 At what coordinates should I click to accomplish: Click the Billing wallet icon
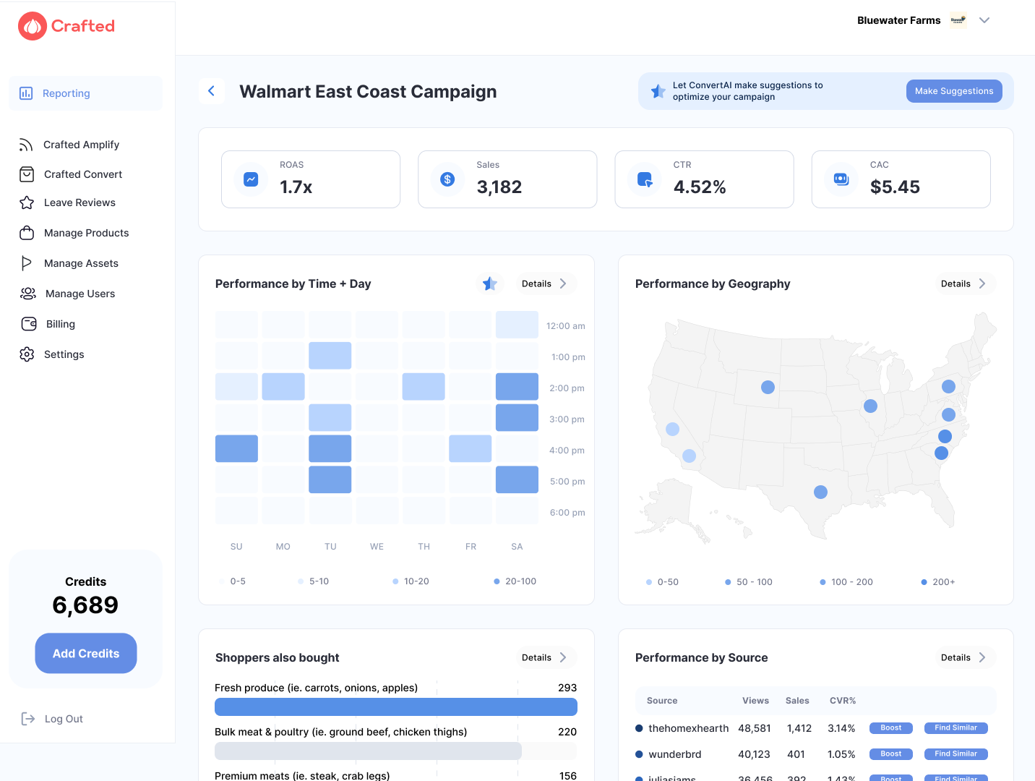29,324
